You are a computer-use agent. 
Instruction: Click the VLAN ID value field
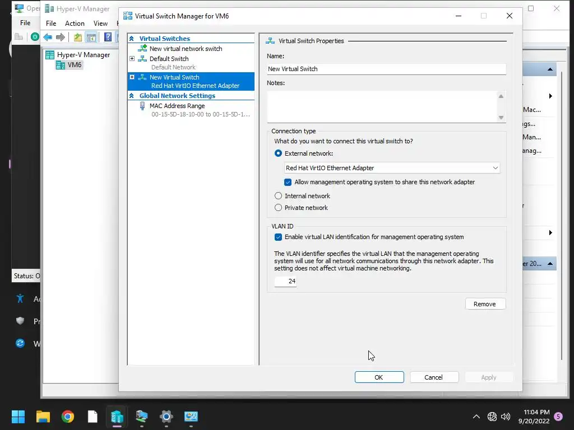coord(285,281)
